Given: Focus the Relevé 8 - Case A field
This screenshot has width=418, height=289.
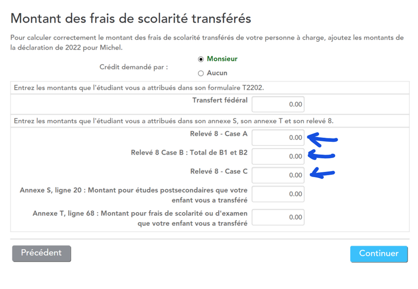Looking at the screenshot, I should coord(278,138).
